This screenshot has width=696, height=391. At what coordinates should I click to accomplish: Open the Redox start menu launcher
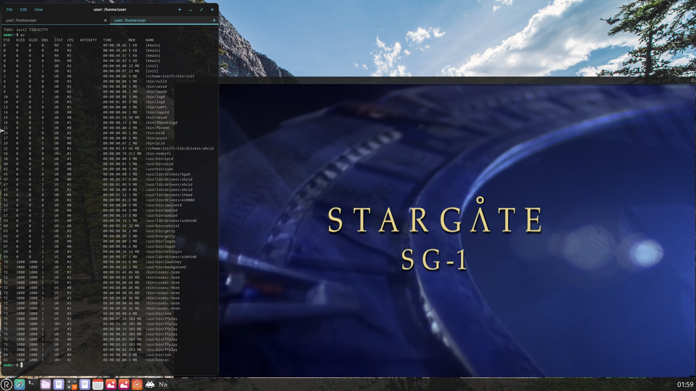pos(7,384)
